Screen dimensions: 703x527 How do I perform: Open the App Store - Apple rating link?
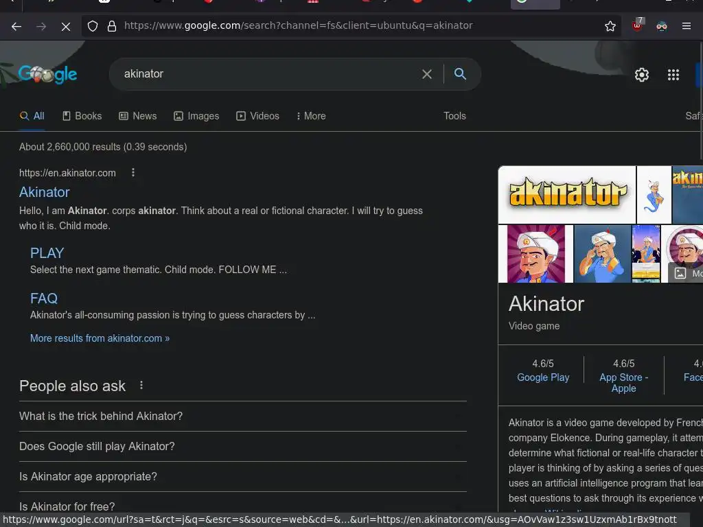tap(623, 383)
